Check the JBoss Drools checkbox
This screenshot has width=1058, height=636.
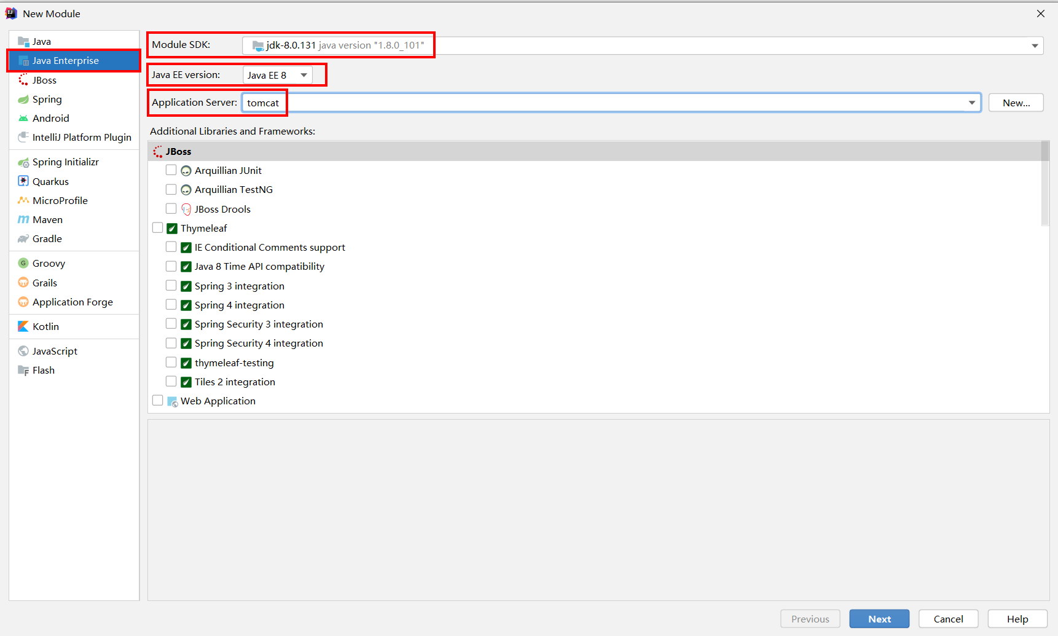(171, 208)
